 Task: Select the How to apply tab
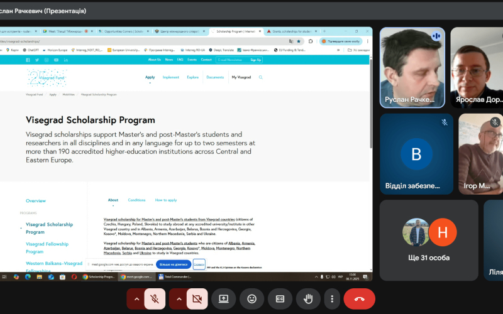[x=166, y=200]
